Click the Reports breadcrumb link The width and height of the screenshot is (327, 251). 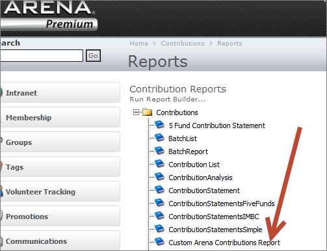(229, 44)
